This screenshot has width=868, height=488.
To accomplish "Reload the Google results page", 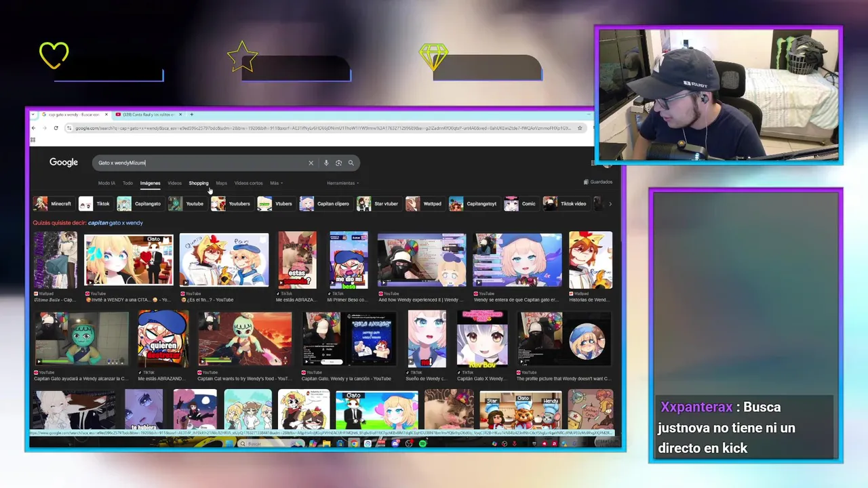I will [56, 127].
